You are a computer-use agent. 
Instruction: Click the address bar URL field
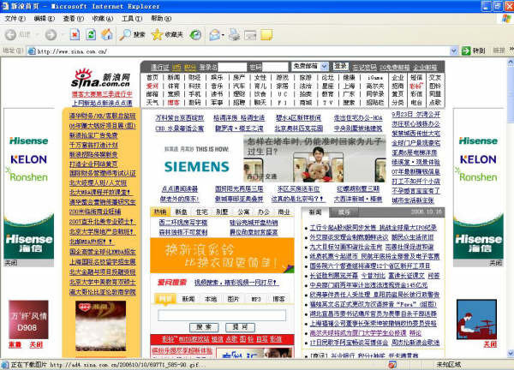242,51
